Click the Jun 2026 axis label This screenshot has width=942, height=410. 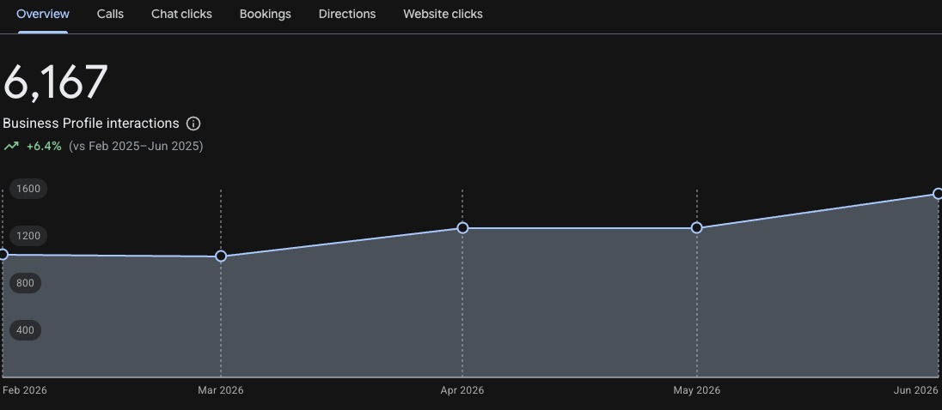tap(916, 390)
